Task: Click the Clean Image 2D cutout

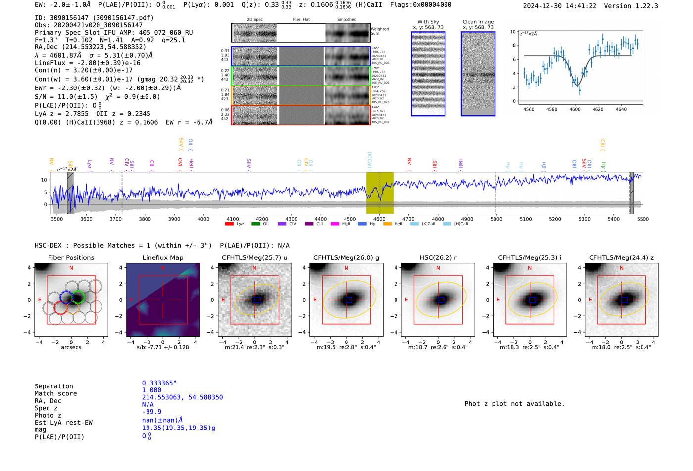Action: click(x=478, y=74)
